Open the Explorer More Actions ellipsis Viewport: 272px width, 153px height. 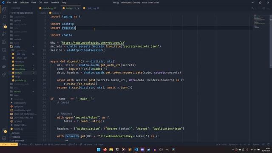pos(33,8)
